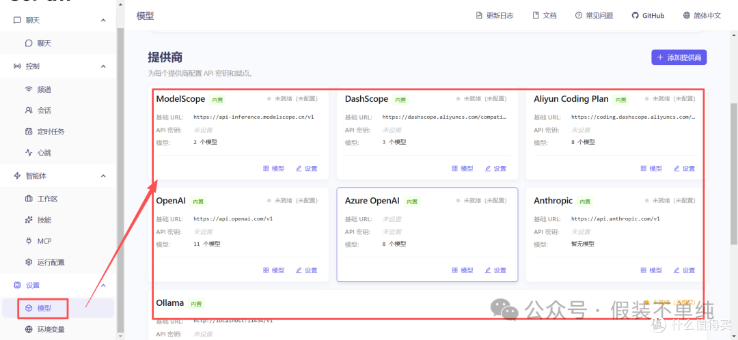Screen dimensions: 738x340
Task: Open 模型 for DashScope provider
Action: pos(462,169)
